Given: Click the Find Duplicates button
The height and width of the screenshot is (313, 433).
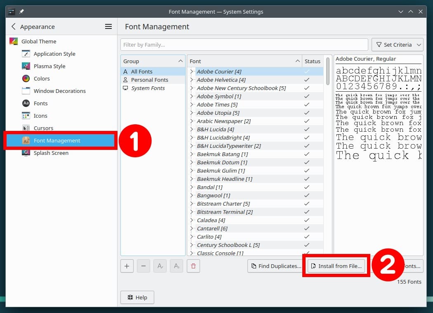Looking at the screenshot, I should (x=275, y=266).
